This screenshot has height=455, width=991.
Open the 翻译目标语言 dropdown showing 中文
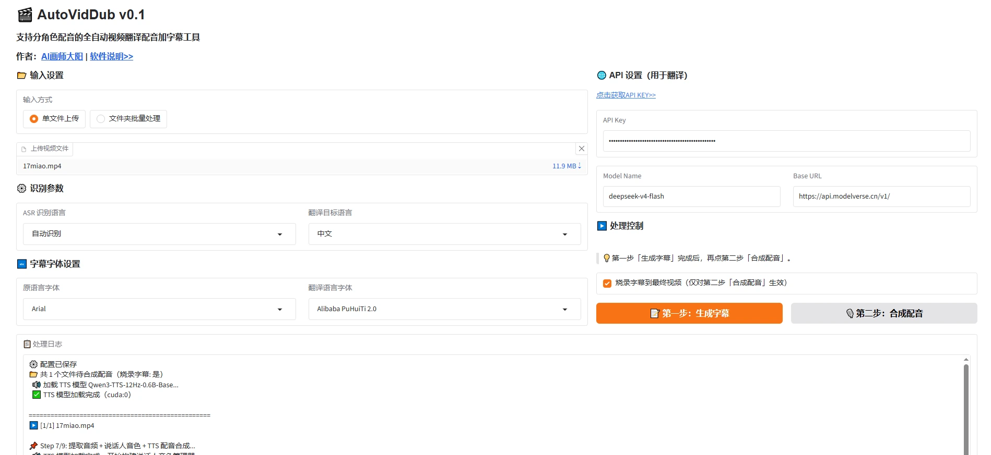[444, 234]
